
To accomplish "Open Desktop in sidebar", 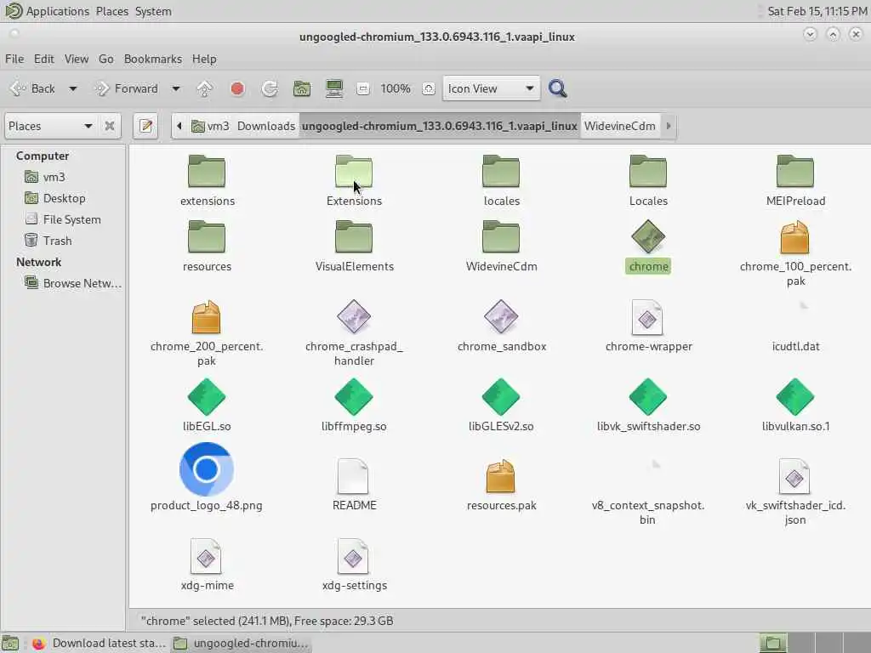I will tap(65, 198).
